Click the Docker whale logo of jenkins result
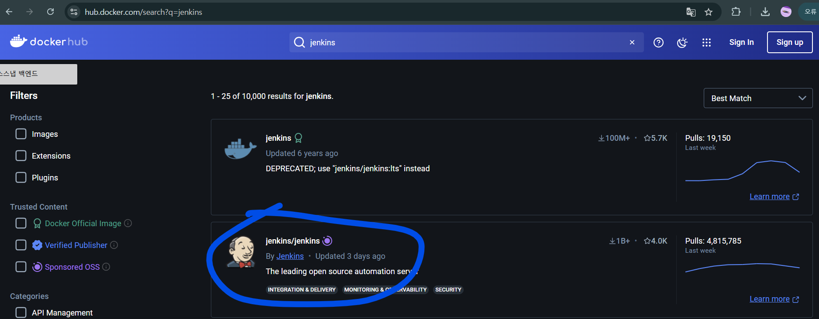819x319 pixels. [240, 149]
